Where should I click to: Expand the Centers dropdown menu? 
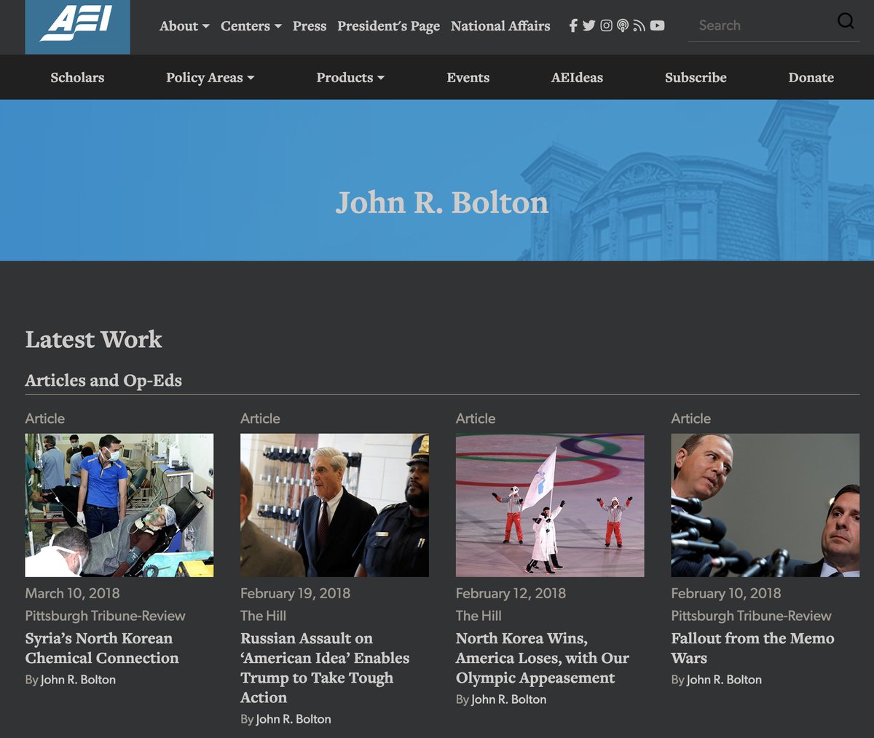tap(251, 26)
